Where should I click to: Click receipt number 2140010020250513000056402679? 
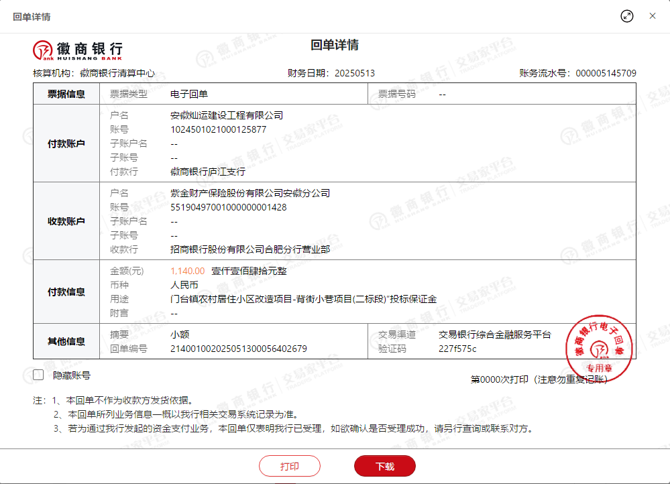[238, 349]
